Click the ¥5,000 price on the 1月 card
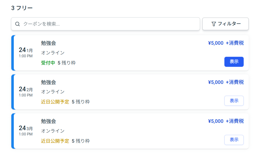267x155 pixels. pyautogui.click(x=216, y=43)
